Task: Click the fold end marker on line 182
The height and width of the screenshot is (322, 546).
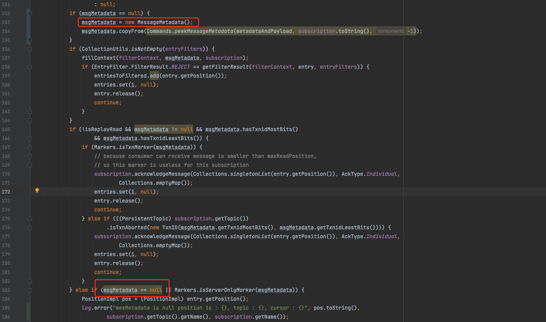Action: coord(30,281)
